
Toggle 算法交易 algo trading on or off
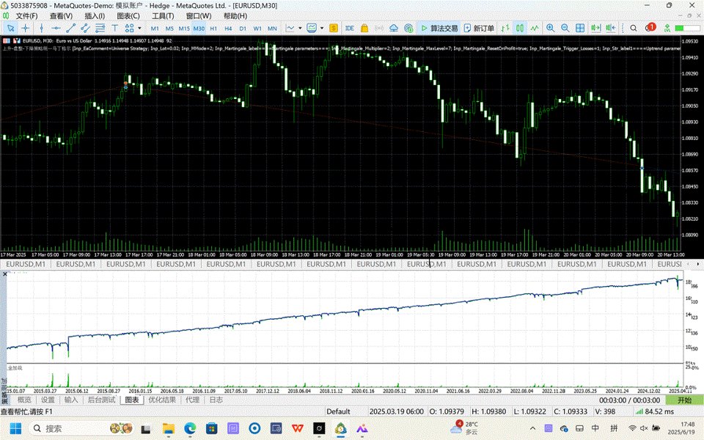click(x=439, y=28)
